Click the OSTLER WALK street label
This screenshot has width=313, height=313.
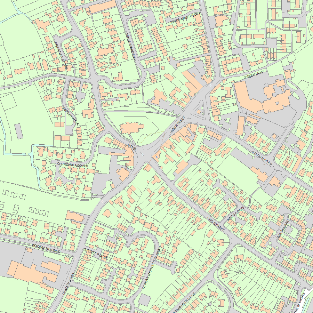point(71,117)
